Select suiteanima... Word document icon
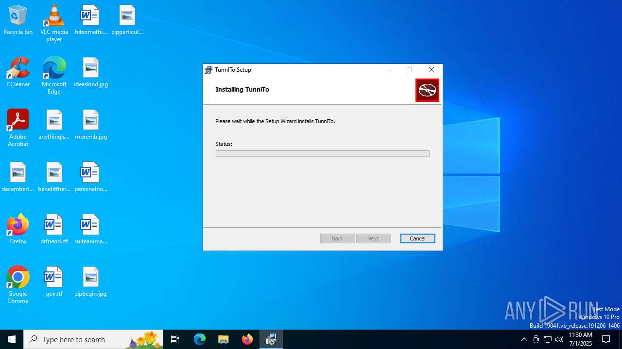This screenshot has width=622, height=349. (90, 229)
